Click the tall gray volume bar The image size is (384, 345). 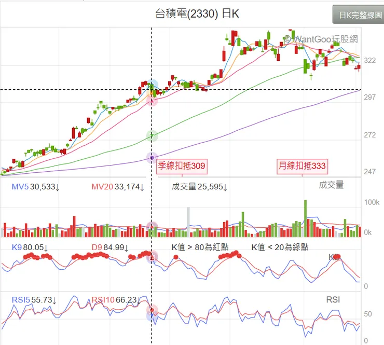[x=188, y=222]
